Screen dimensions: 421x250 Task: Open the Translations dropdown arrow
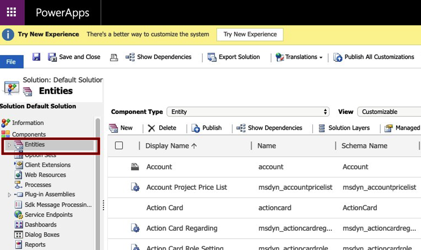pyautogui.click(x=321, y=58)
